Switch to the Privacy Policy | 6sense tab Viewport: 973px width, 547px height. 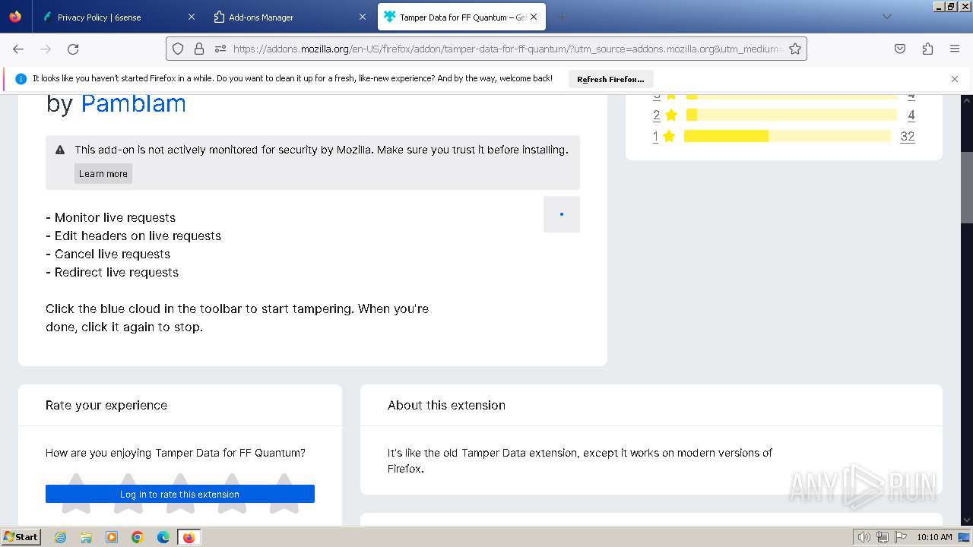coord(116,17)
